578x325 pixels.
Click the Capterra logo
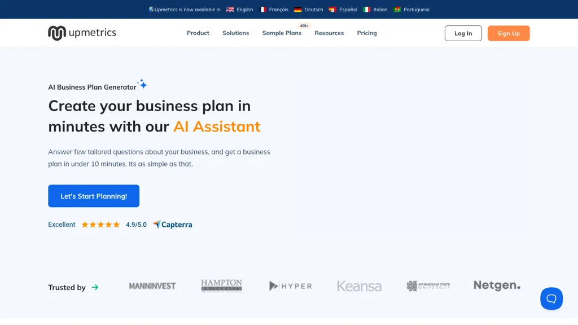[172, 224]
